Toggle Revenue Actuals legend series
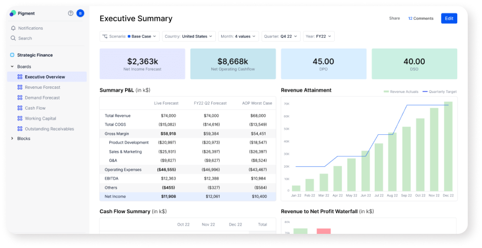Viewport: 482px width, 248px height. coord(401,92)
